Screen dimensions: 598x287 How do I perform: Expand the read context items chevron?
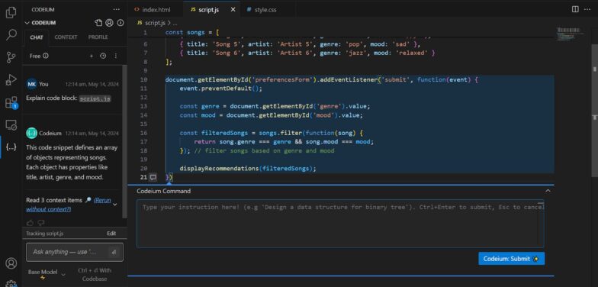coord(114,205)
